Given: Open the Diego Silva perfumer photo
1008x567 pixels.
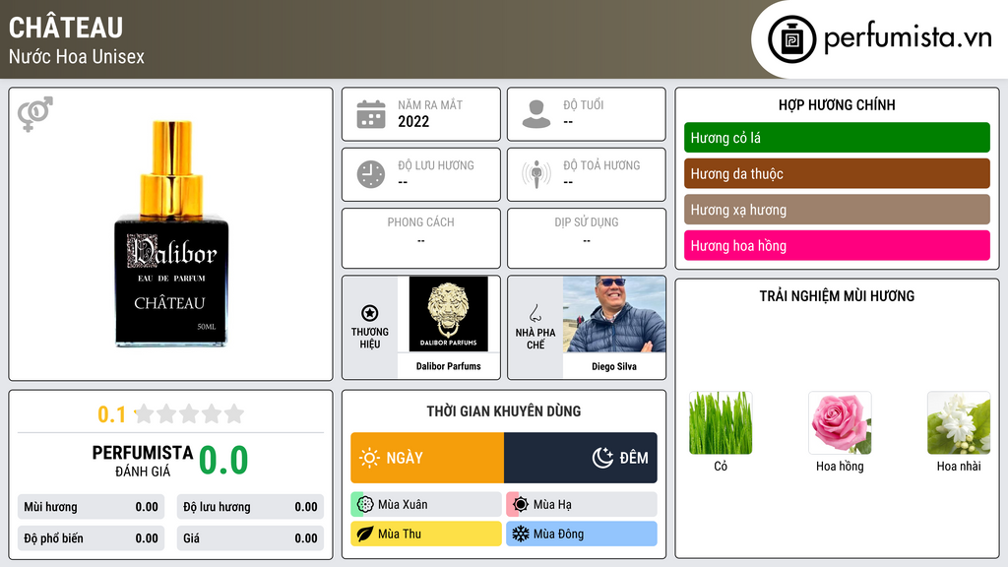Looking at the screenshot, I should [614, 314].
